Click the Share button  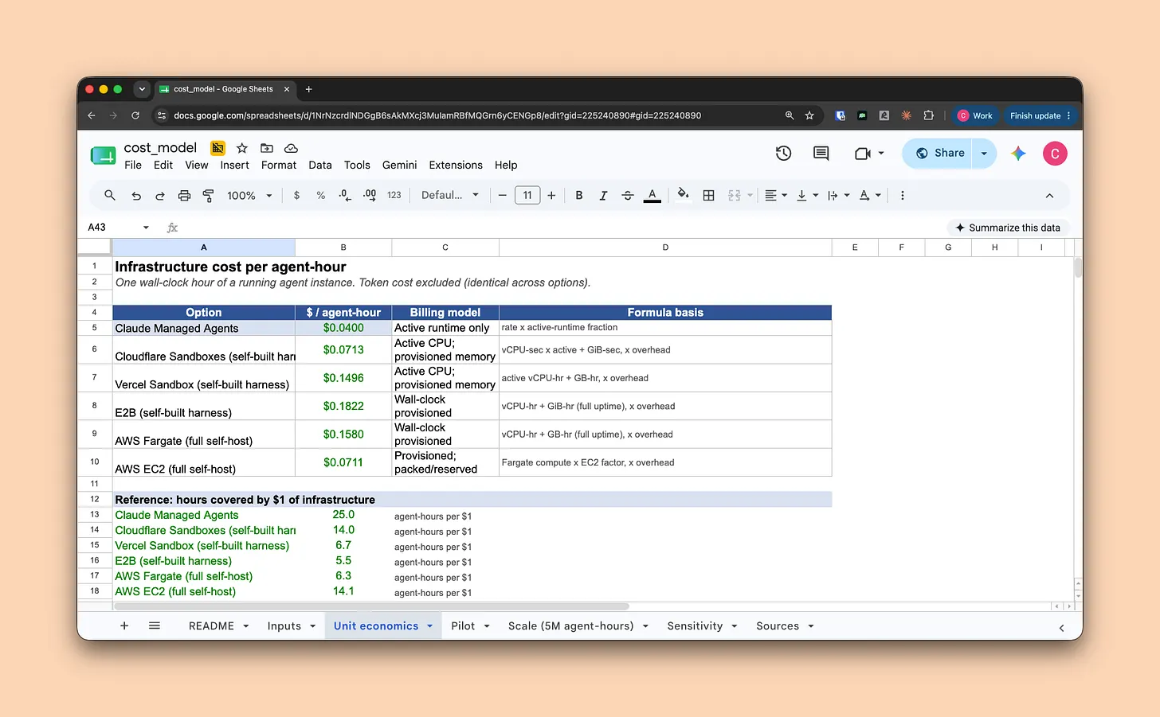pyautogui.click(x=939, y=154)
